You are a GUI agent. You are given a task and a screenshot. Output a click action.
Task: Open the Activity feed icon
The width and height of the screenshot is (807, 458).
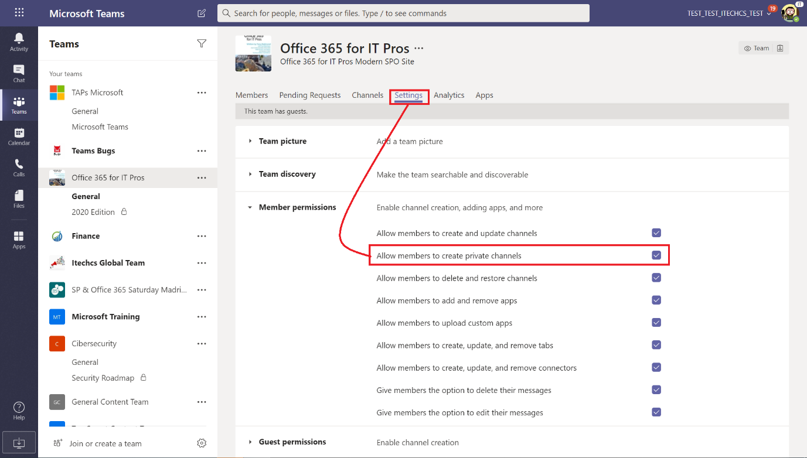[18, 41]
